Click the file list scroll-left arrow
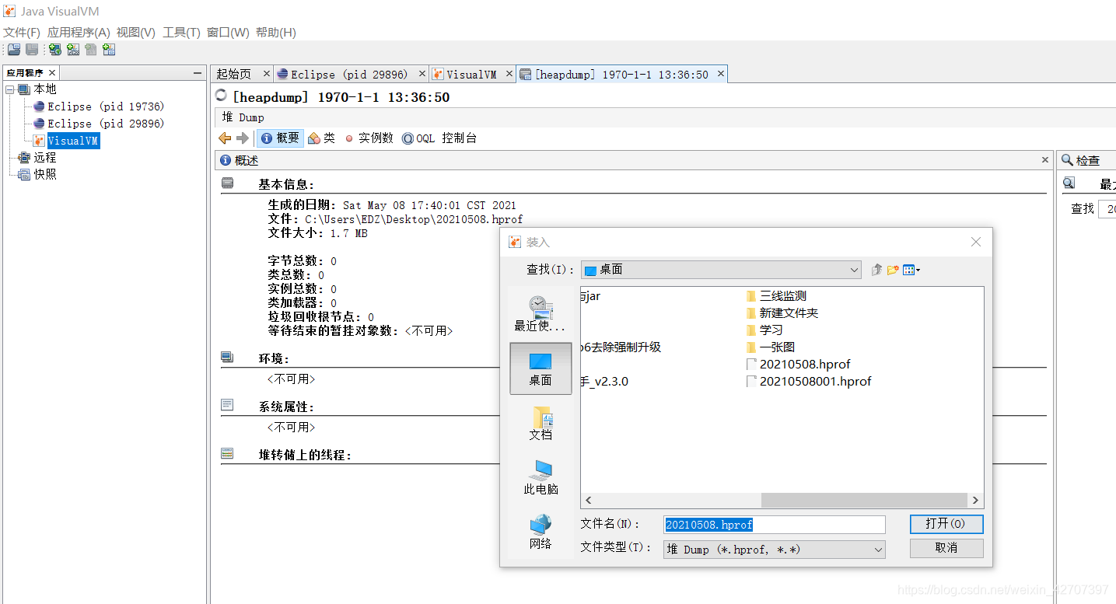The height and width of the screenshot is (604, 1116). click(589, 501)
